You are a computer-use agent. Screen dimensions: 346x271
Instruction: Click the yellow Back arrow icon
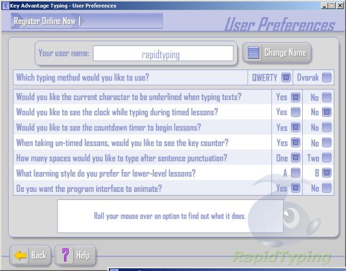click(x=20, y=255)
